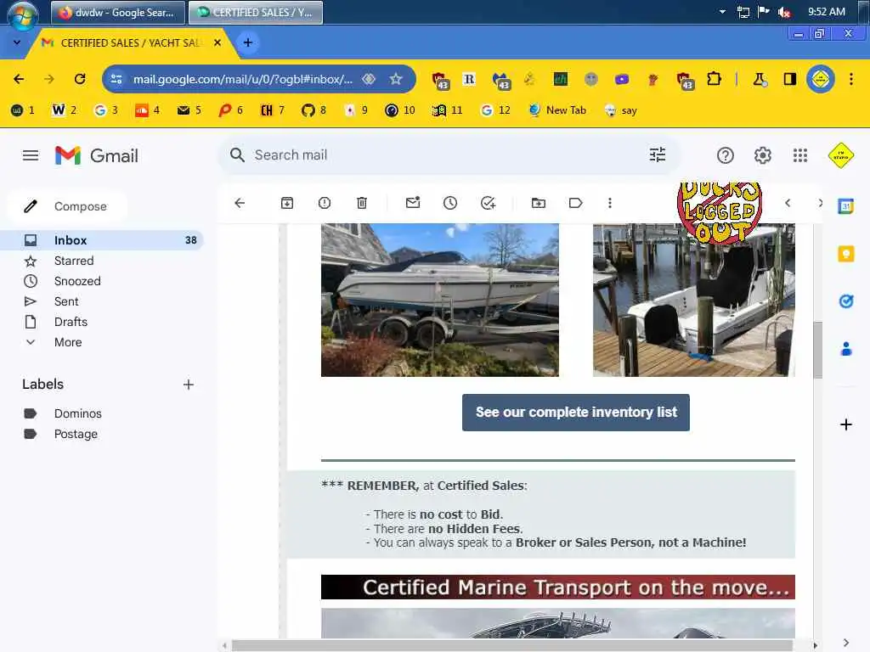Close the CERTIFIED SALES tab
Viewport: 870px width, 652px height.
(217, 42)
